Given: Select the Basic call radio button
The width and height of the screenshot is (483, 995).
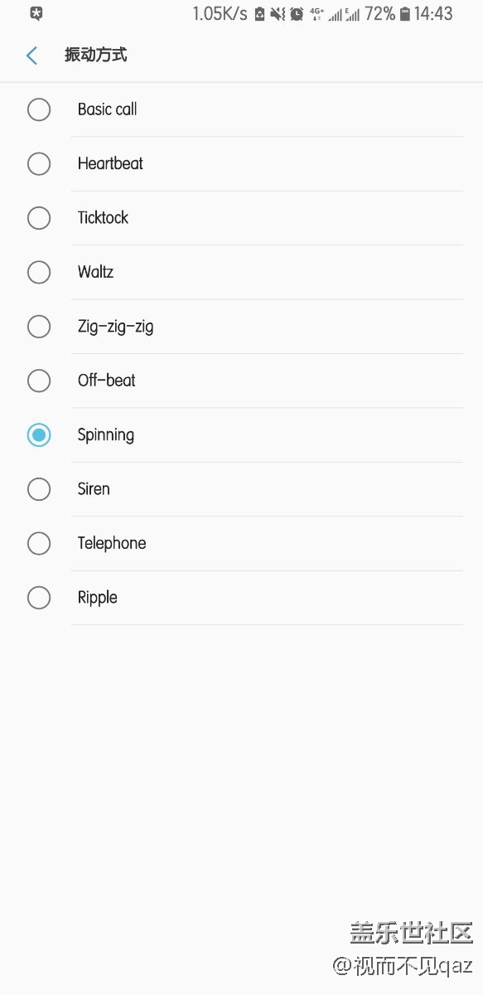Looking at the screenshot, I should pos(39,109).
